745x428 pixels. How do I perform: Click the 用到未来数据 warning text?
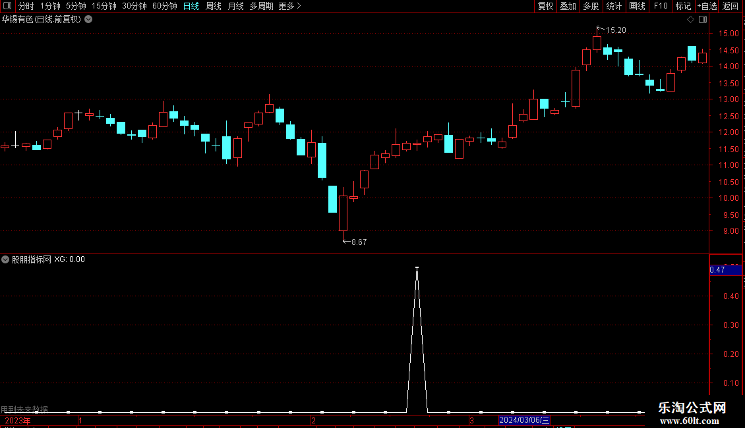(x=24, y=409)
